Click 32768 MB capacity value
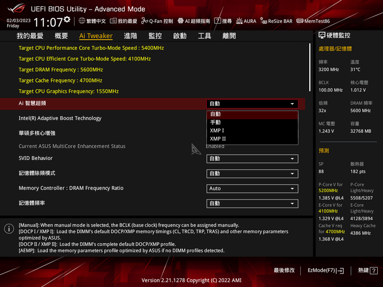Viewport: 383px width, 287px height. [360, 131]
